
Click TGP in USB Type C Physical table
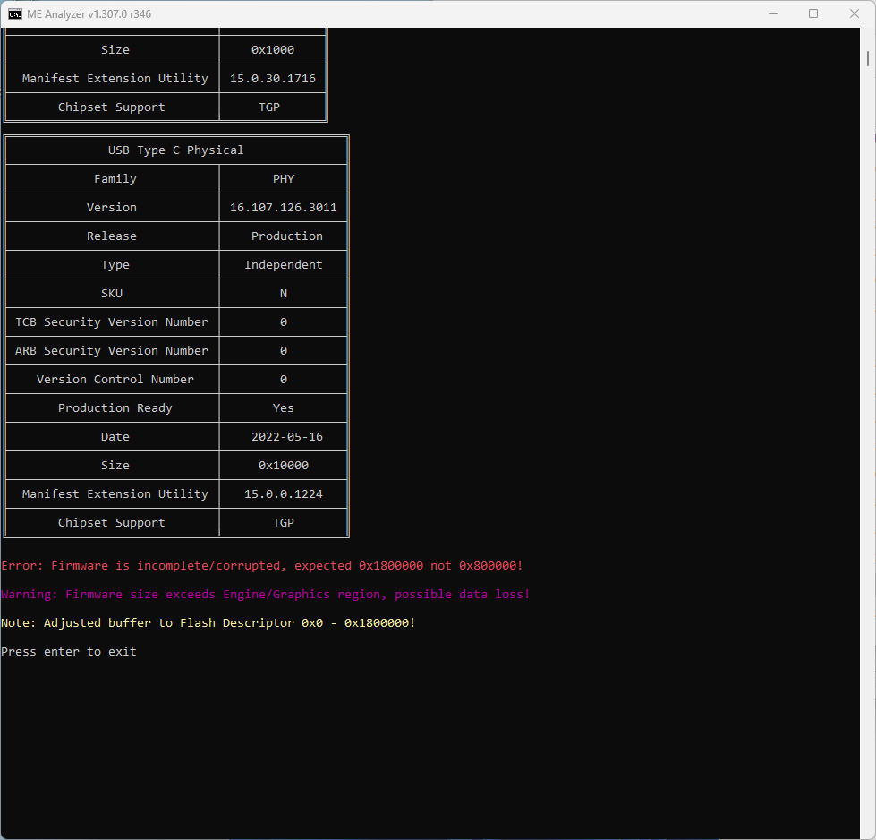pyautogui.click(x=284, y=522)
